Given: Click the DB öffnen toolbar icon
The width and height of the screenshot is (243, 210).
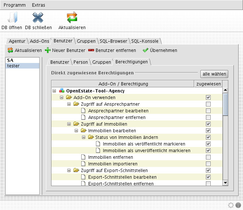Looking at the screenshot, I should pos(11,17).
